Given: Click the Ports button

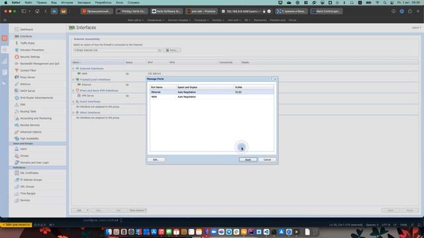Looking at the screenshot, I should point(172,50).
